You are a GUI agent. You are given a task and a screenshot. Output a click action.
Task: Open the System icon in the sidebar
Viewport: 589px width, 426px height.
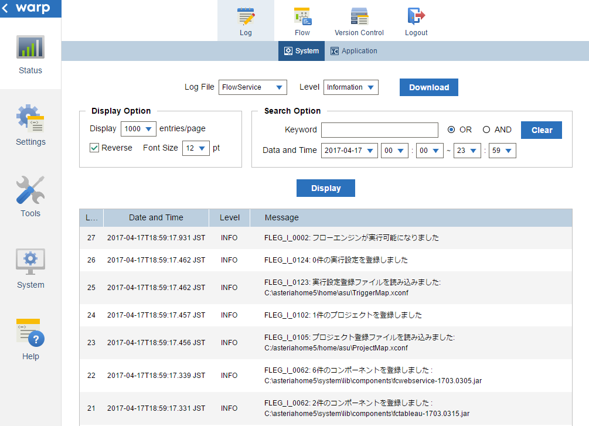(30, 269)
